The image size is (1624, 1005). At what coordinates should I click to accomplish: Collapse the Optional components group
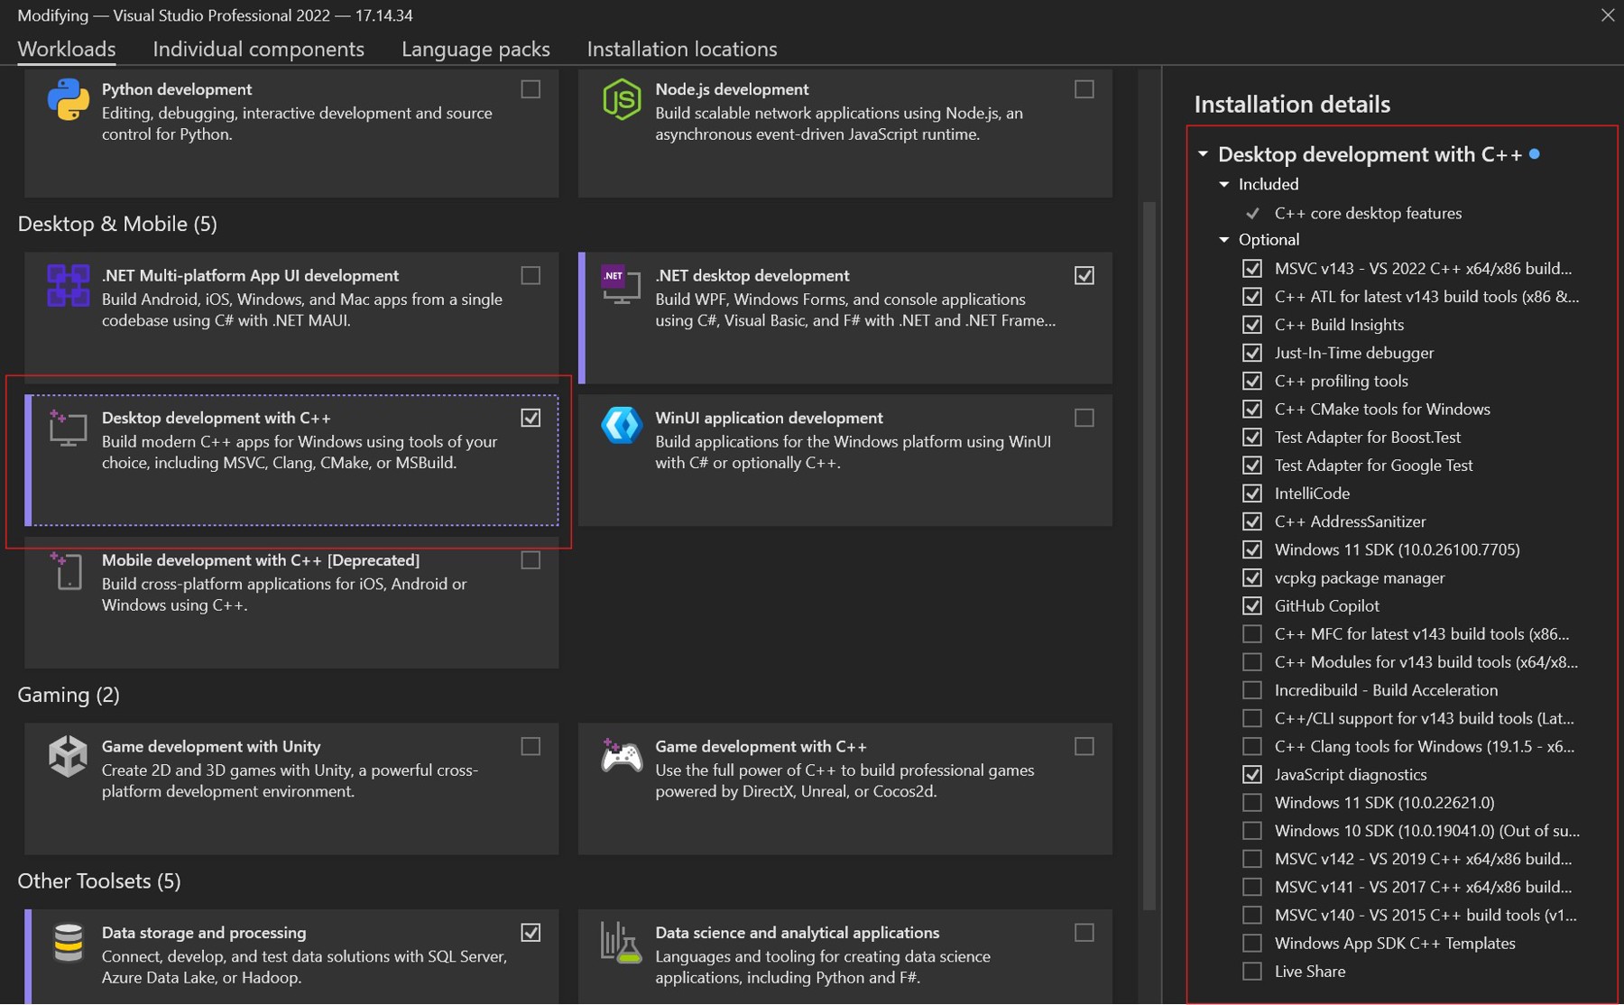tap(1224, 240)
